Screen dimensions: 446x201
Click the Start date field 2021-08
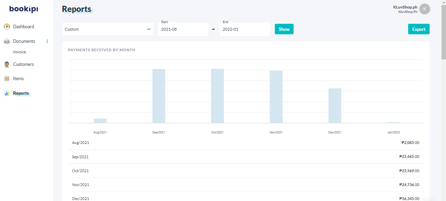(183, 29)
